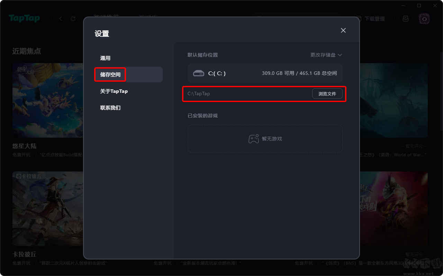Click the C:\TapTap path field
443x276 pixels.
click(248, 93)
